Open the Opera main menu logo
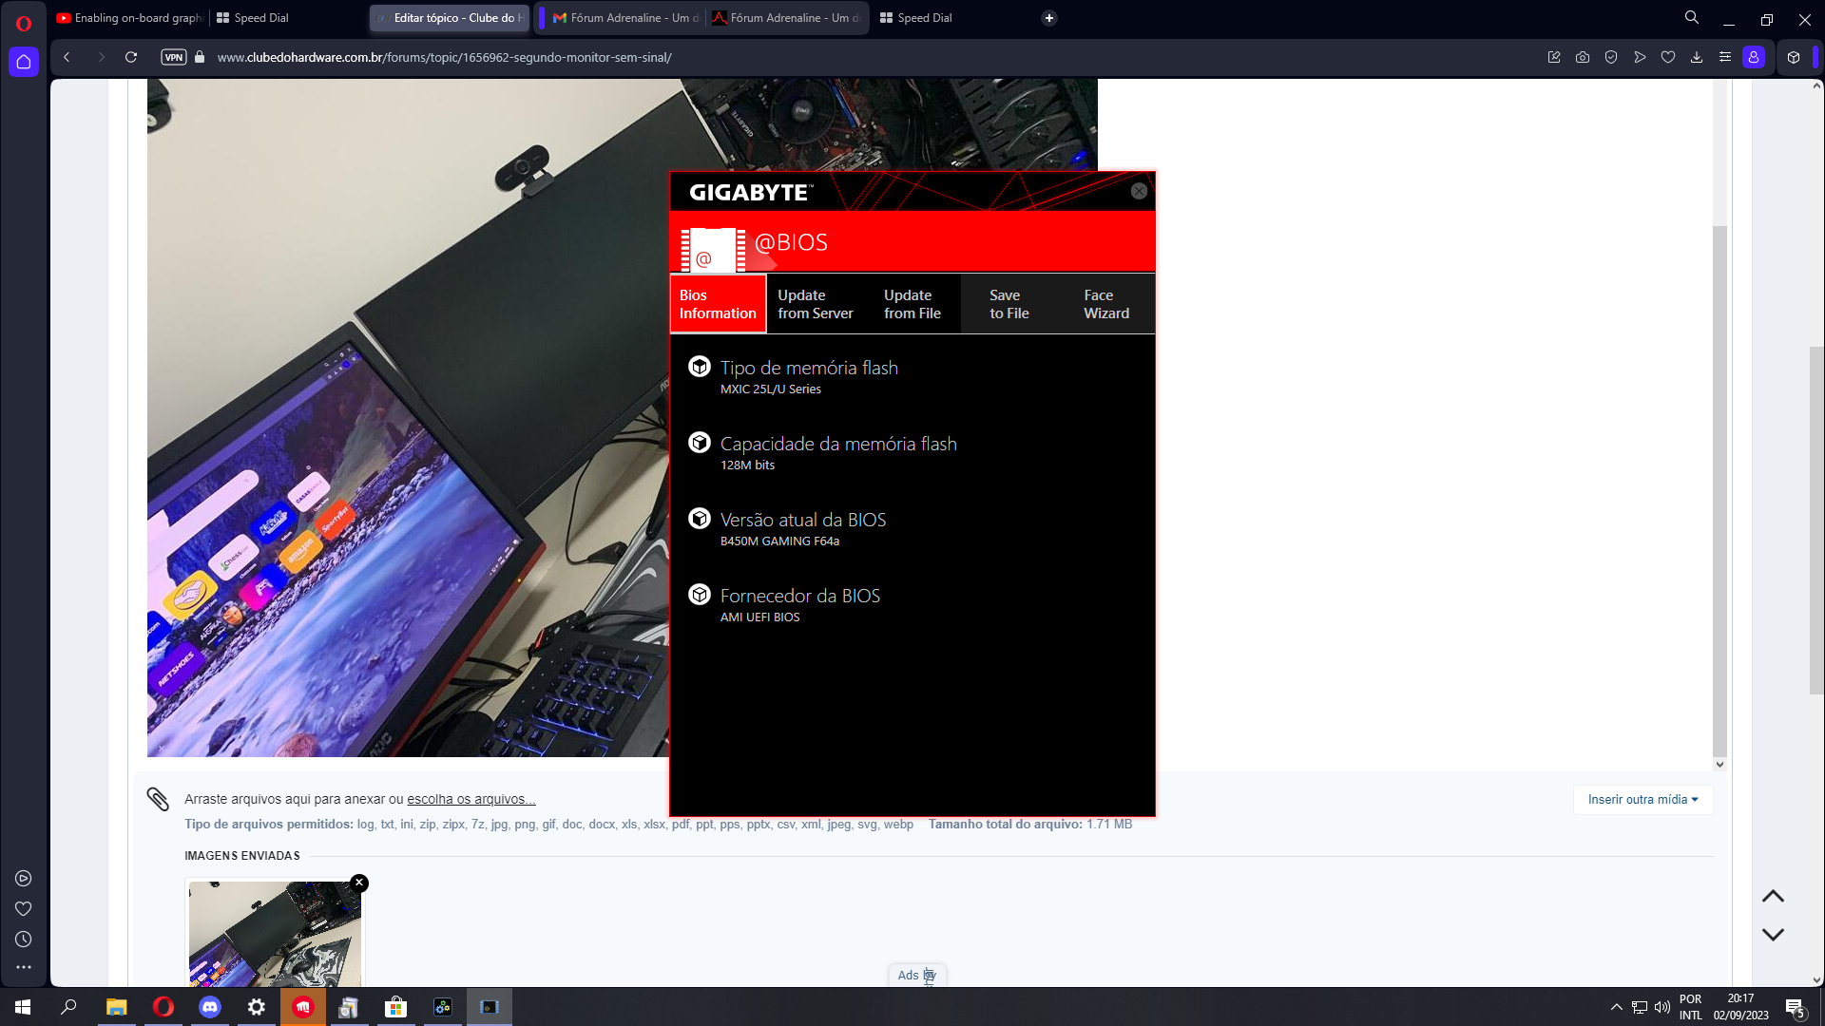 coord(24,23)
